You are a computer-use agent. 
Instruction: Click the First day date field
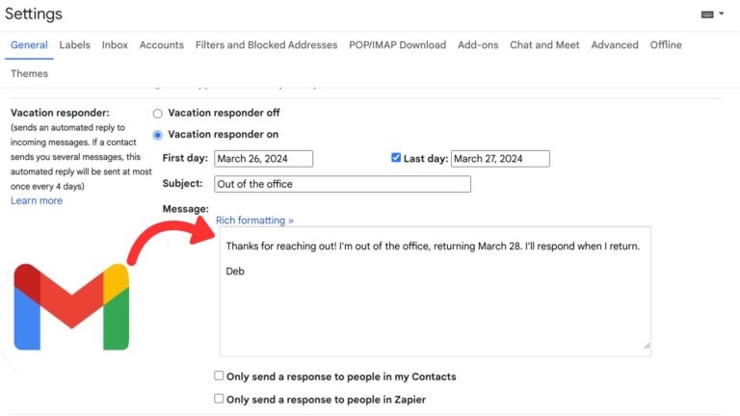[263, 159]
